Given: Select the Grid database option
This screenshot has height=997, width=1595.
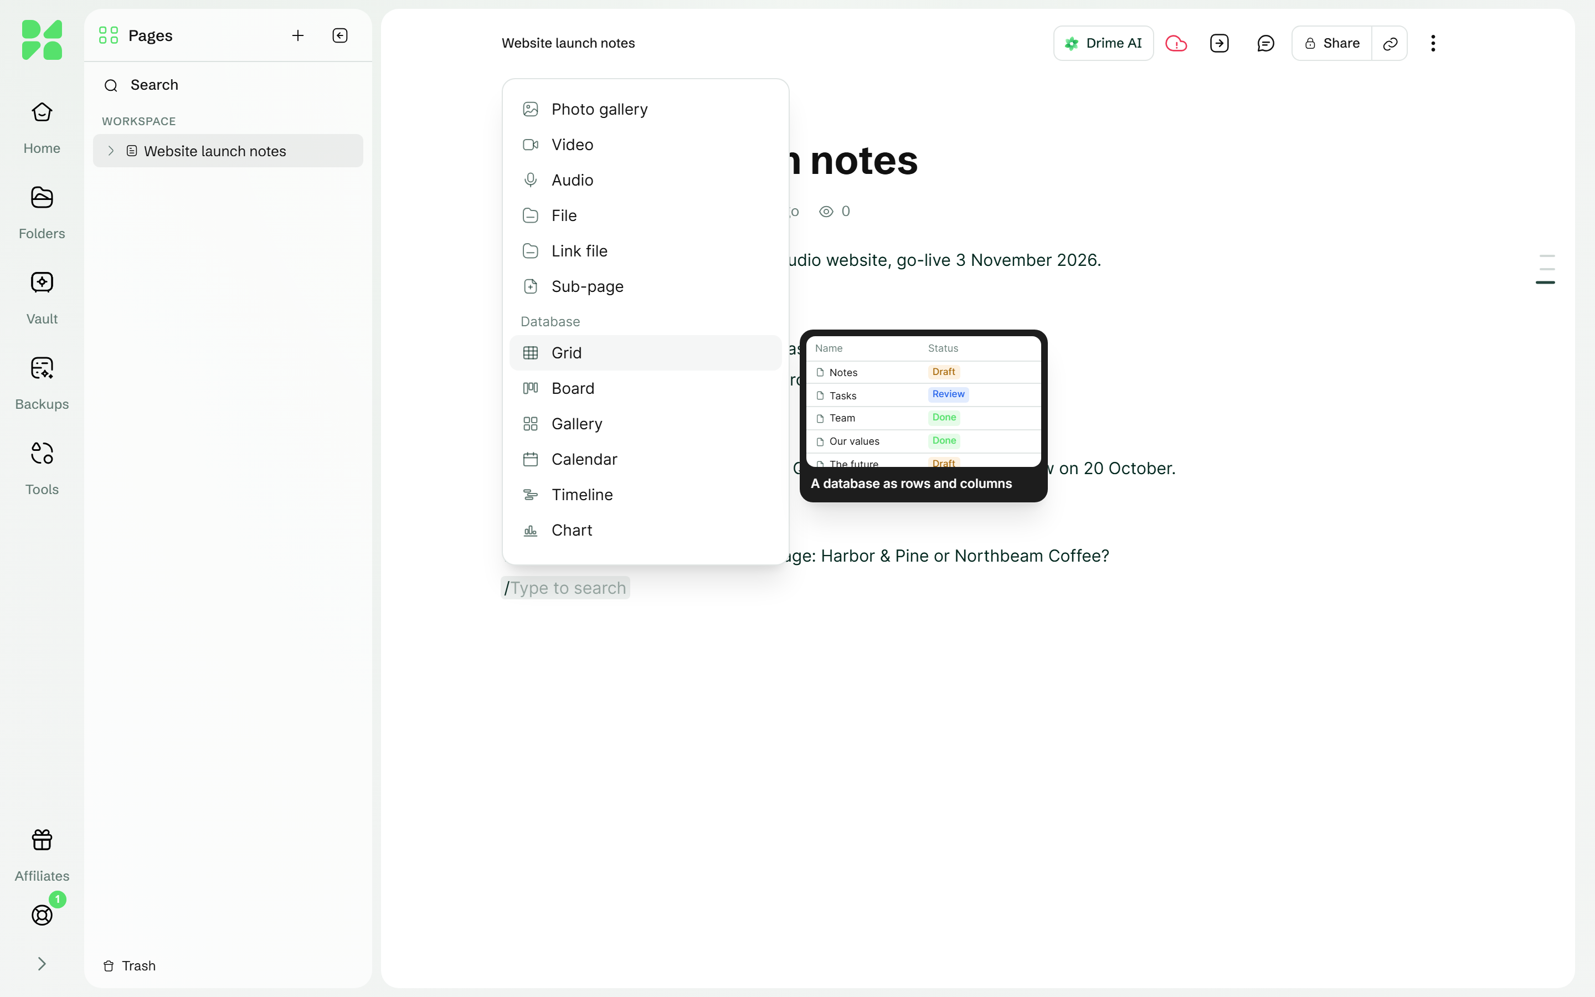Looking at the screenshot, I should point(645,353).
